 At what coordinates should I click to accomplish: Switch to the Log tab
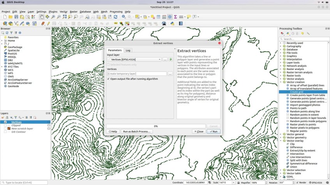(128, 51)
